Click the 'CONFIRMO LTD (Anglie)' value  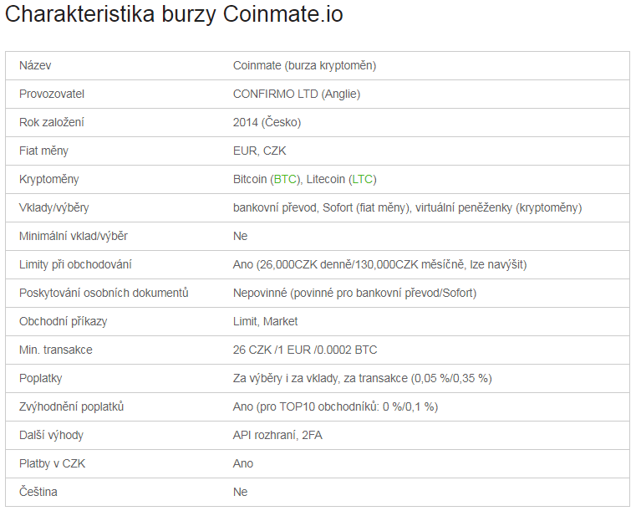click(297, 95)
